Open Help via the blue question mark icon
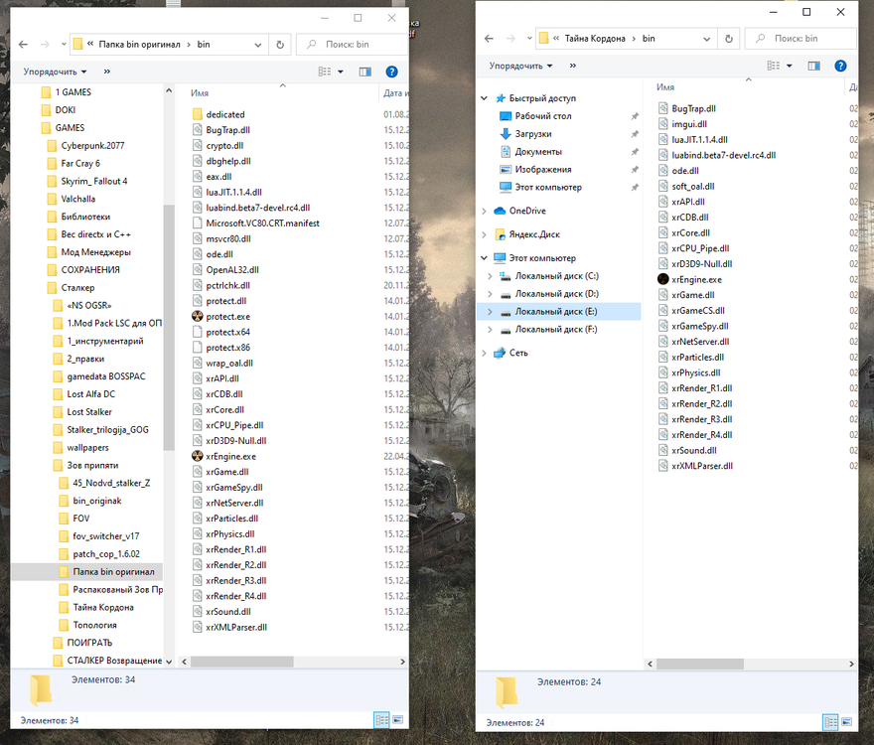This screenshot has width=874, height=745. [839, 66]
